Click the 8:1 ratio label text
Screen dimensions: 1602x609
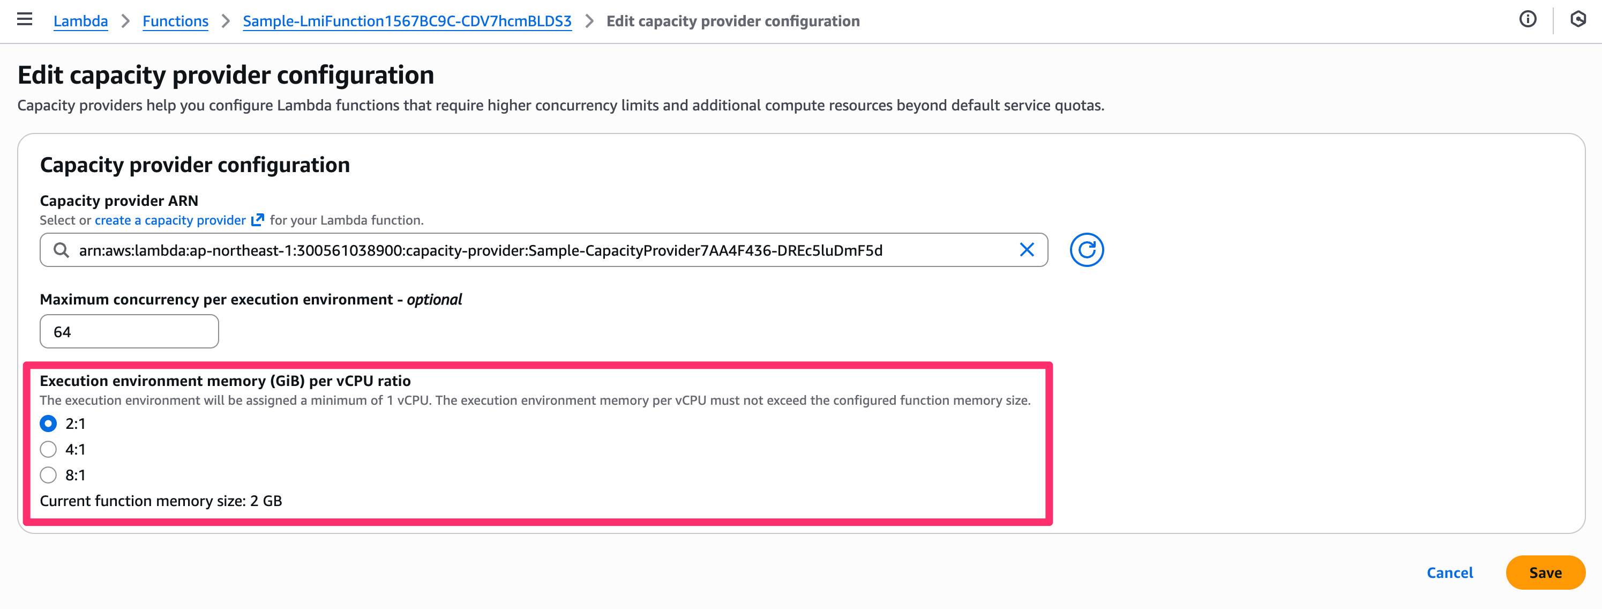point(75,476)
